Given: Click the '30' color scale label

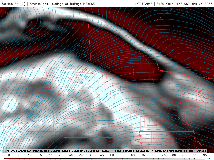Looking at the screenshot, I should click(x=71, y=155).
